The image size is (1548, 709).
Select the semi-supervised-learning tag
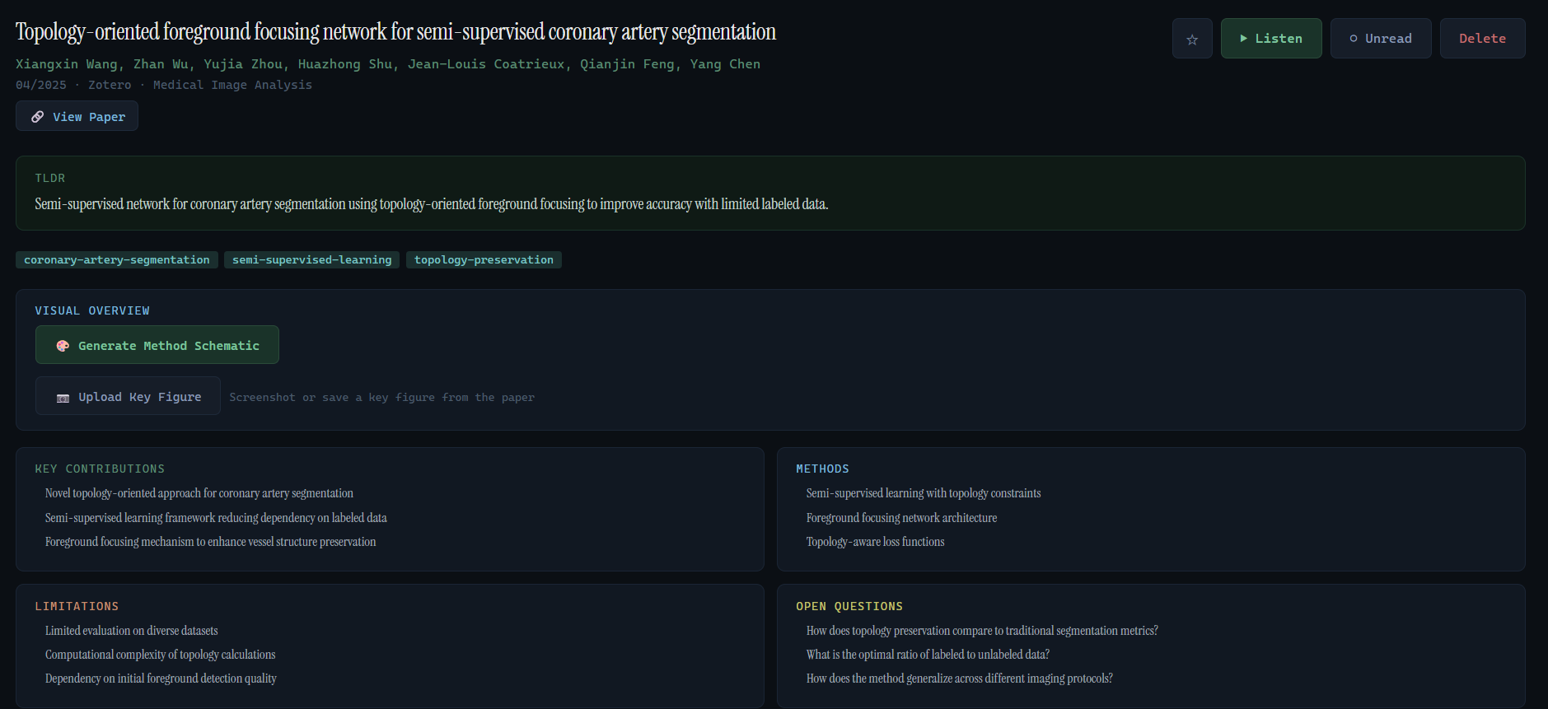(312, 260)
